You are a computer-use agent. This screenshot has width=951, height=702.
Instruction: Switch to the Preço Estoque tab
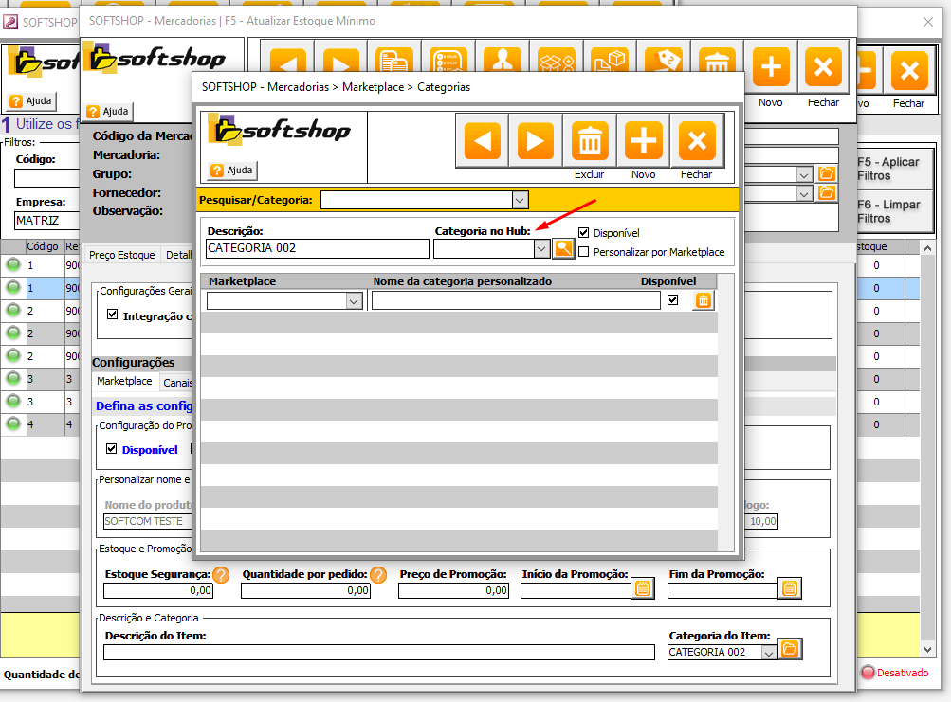pyautogui.click(x=121, y=255)
